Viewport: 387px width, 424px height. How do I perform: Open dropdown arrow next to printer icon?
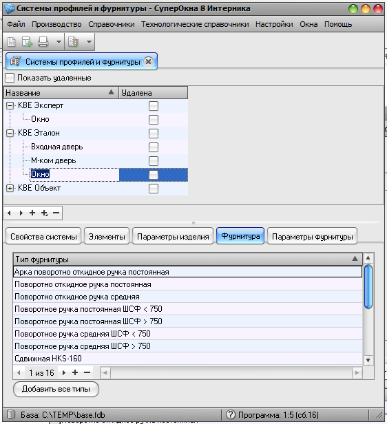(x=59, y=42)
